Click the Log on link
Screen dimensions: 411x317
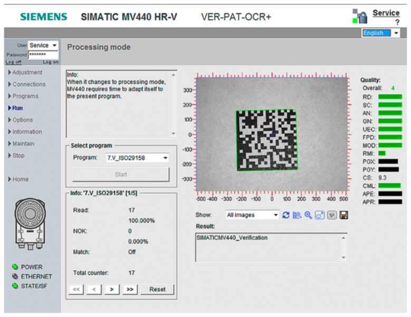click(x=51, y=62)
